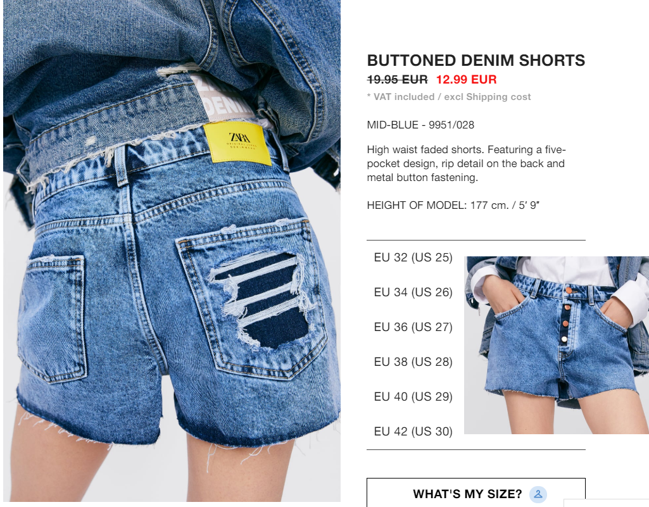The height and width of the screenshot is (507, 649).
Task: View the front-view shorts thumbnail
Action: pos(557,345)
